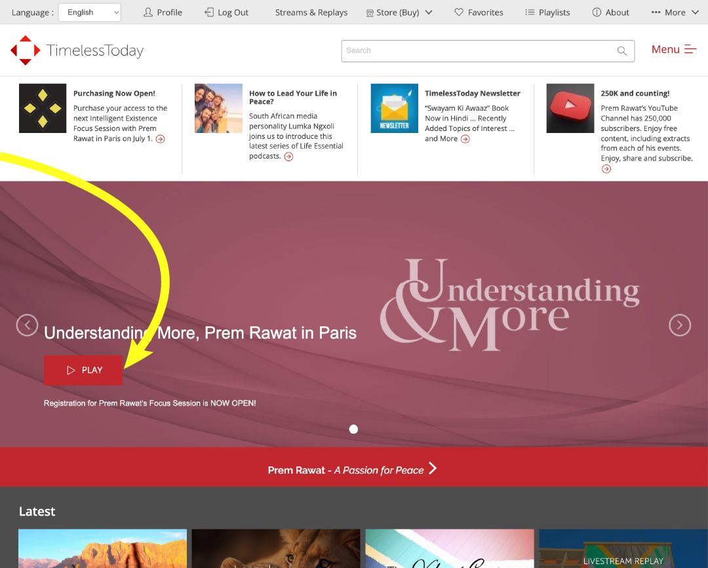Viewport: 708px width, 568px height.
Task: Open the About page
Action: pos(610,12)
